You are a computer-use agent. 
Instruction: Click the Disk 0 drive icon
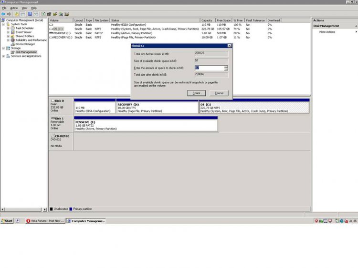53,101
